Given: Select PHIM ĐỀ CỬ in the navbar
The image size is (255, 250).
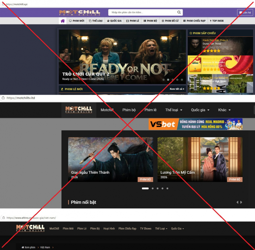Looking at the screenshot, I should (x=170, y=21).
